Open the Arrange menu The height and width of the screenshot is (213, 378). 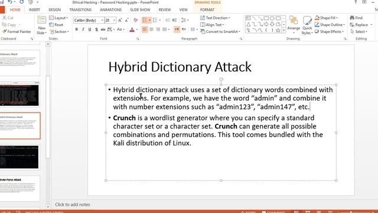[294, 25]
